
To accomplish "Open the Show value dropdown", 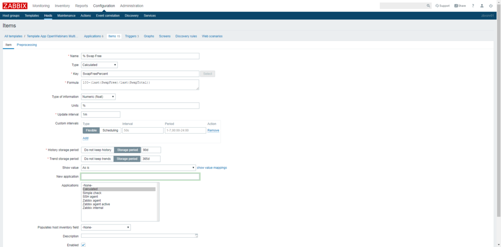I will (x=138, y=168).
